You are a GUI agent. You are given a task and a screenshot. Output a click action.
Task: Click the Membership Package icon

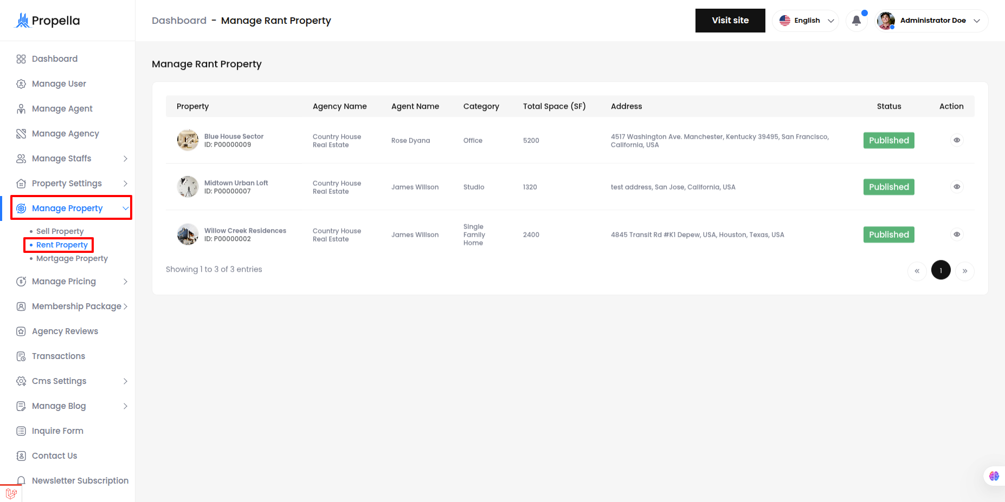coord(21,307)
